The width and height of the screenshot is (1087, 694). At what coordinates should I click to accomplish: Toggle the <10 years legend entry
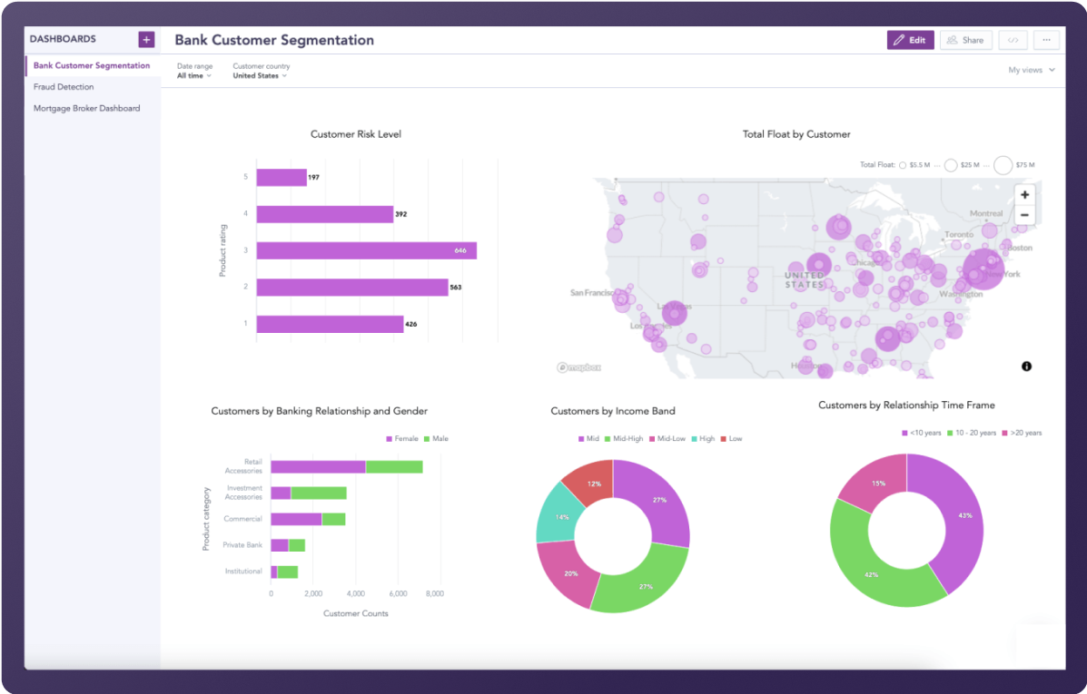[920, 433]
